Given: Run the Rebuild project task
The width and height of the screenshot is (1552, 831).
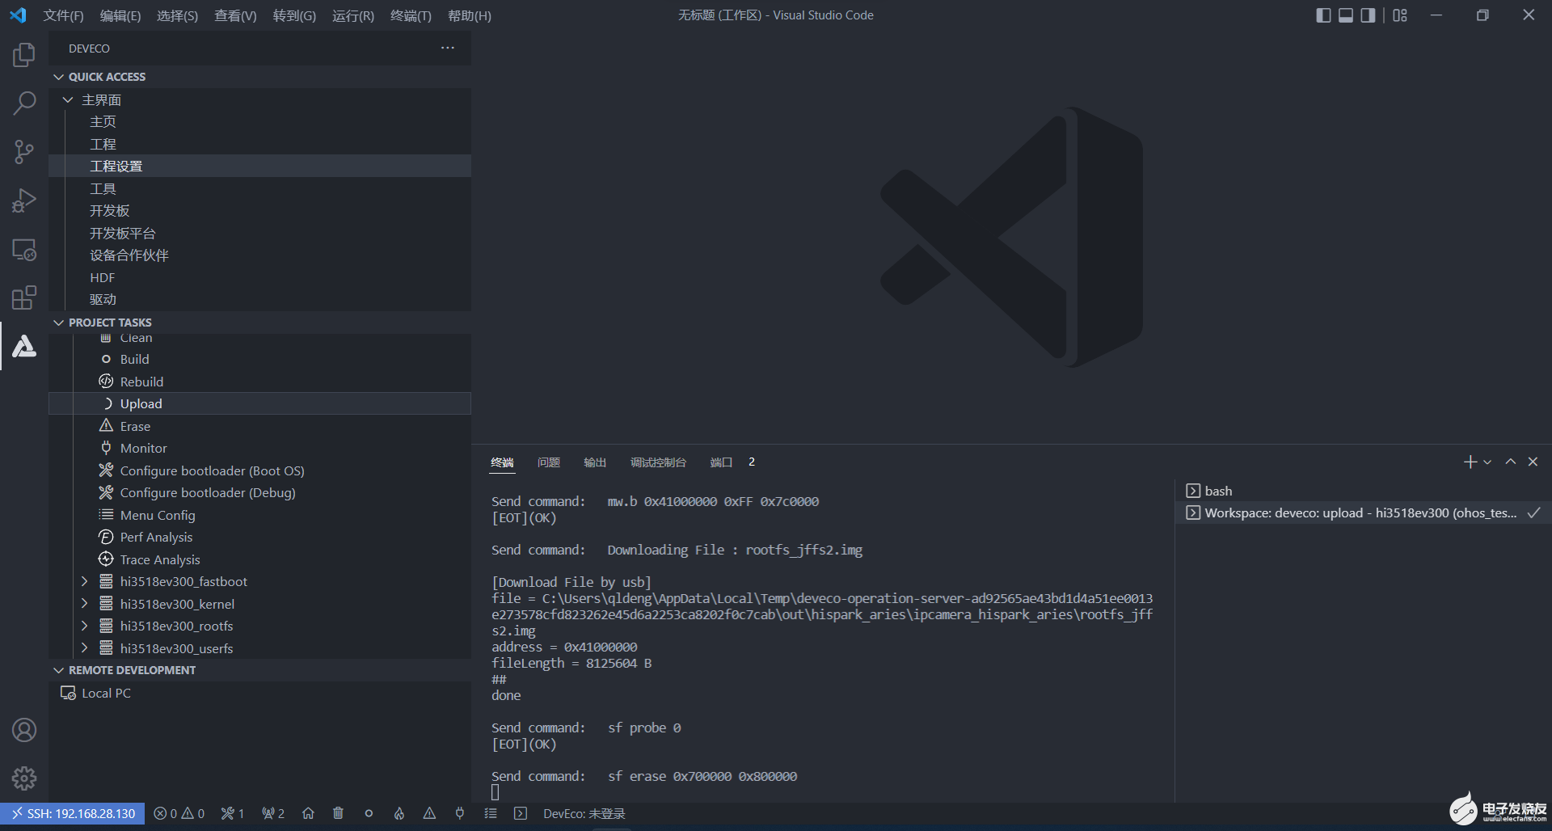Looking at the screenshot, I should click(x=259, y=382).
